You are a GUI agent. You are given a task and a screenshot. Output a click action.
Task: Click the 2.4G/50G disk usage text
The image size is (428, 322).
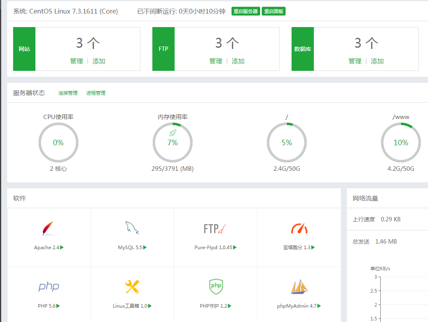[x=287, y=169]
